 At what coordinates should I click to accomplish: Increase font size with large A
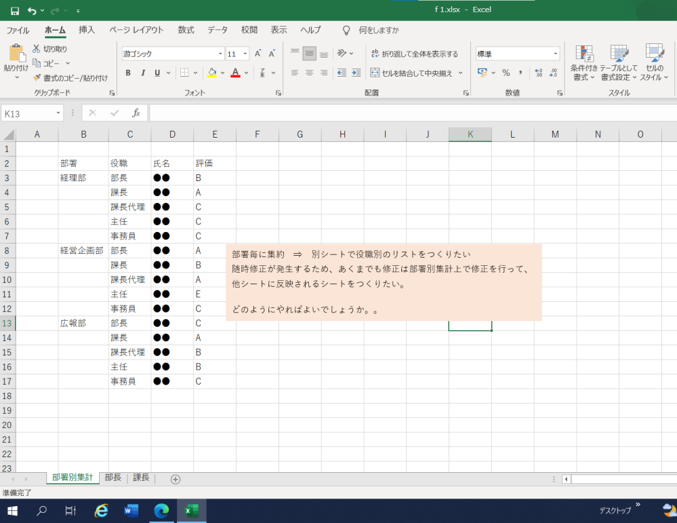point(258,54)
